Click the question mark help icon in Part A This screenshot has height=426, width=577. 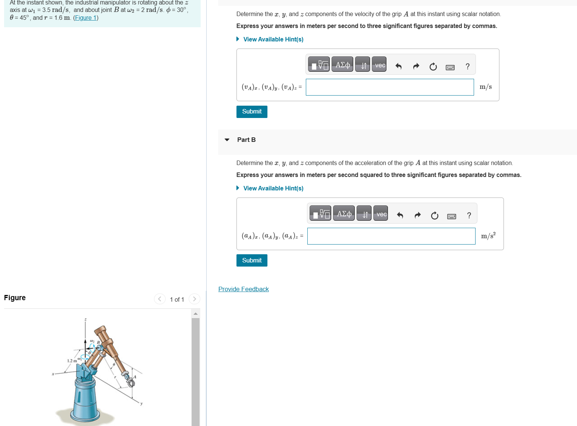[x=467, y=67]
